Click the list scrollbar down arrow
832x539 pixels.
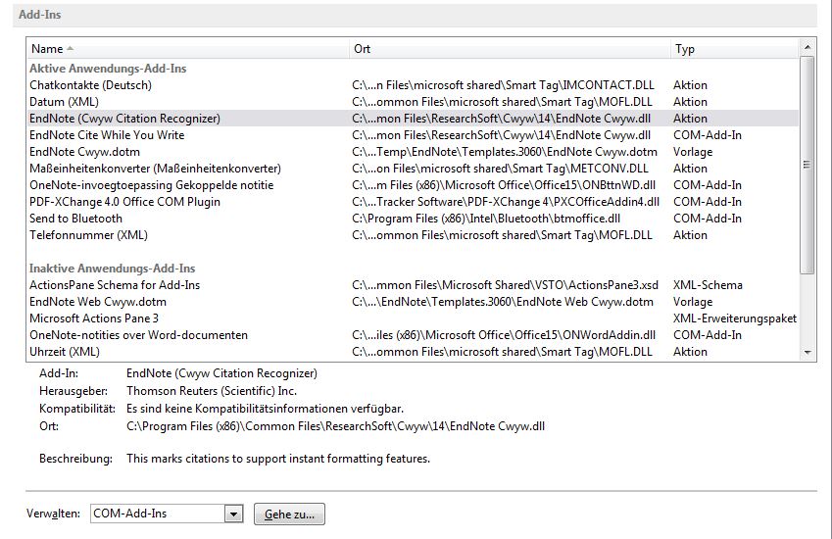808,352
